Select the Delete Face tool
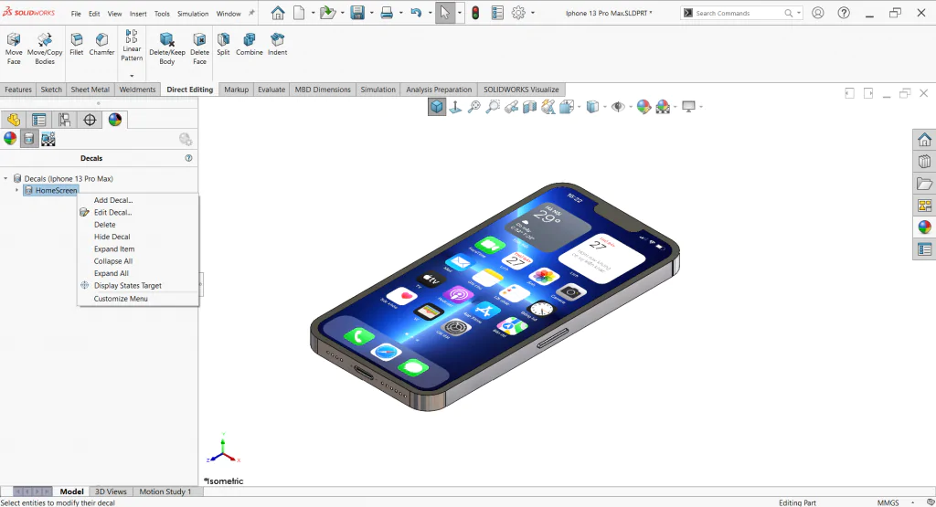Image resolution: width=936 pixels, height=507 pixels. click(x=199, y=49)
